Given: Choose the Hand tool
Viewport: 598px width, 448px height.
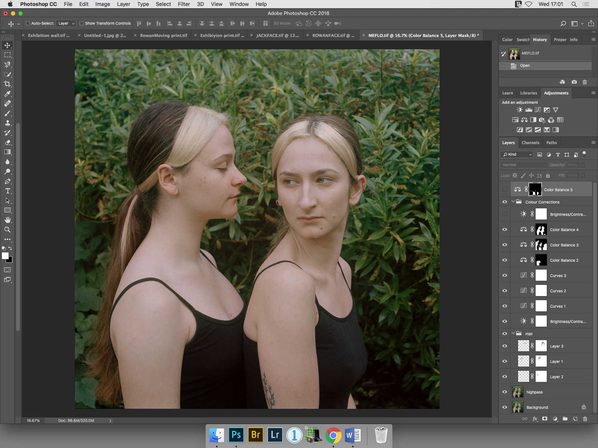Looking at the screenshot, I should point(7,220).
